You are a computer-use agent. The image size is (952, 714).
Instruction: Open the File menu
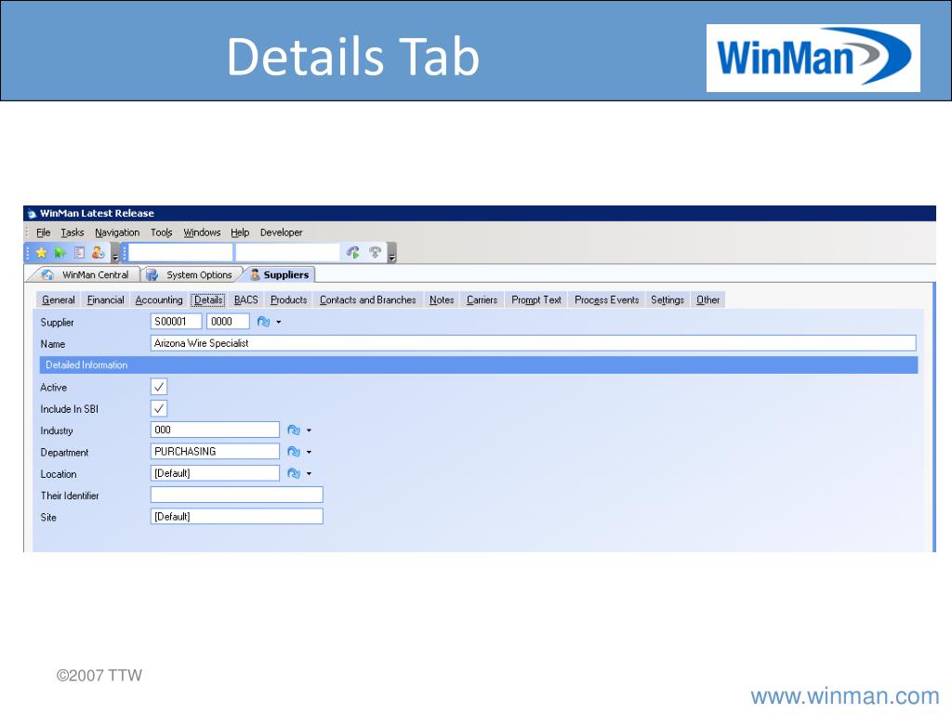(x=44, y=232)
